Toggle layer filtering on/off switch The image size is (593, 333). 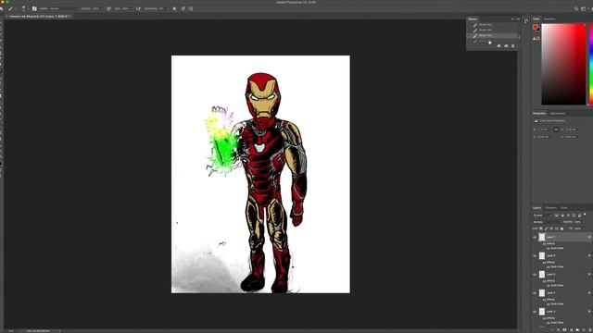[585, 214]
